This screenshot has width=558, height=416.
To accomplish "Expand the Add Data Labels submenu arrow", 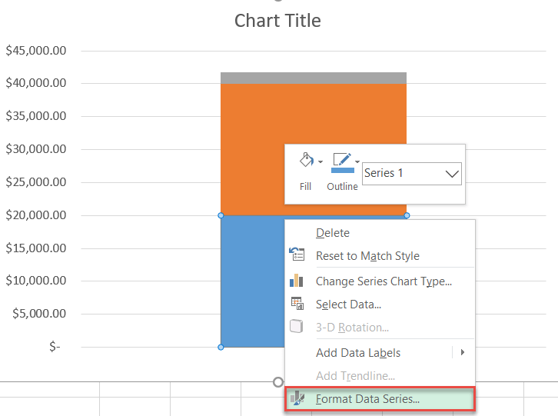I will (463, 353).
